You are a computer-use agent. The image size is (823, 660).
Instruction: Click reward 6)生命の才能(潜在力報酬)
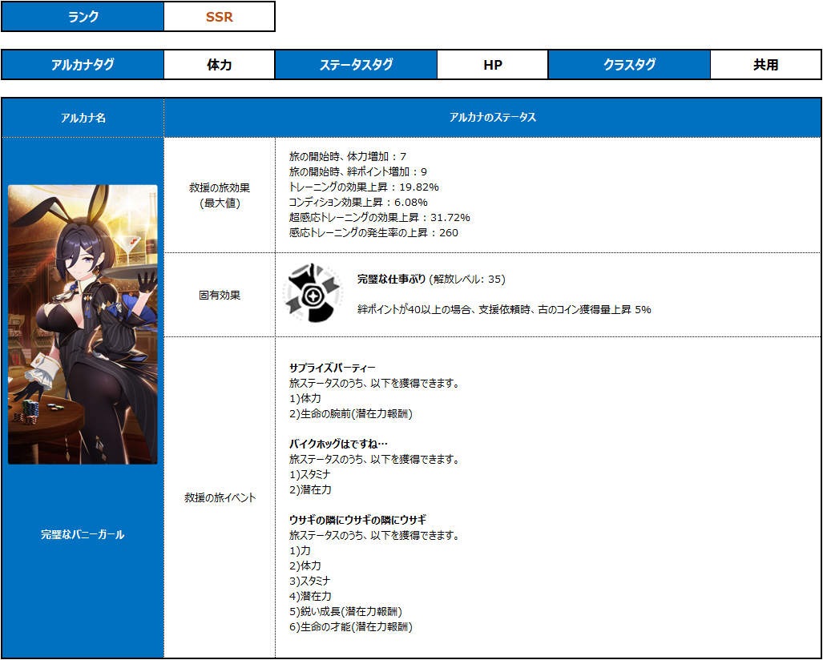coord(351,626)
